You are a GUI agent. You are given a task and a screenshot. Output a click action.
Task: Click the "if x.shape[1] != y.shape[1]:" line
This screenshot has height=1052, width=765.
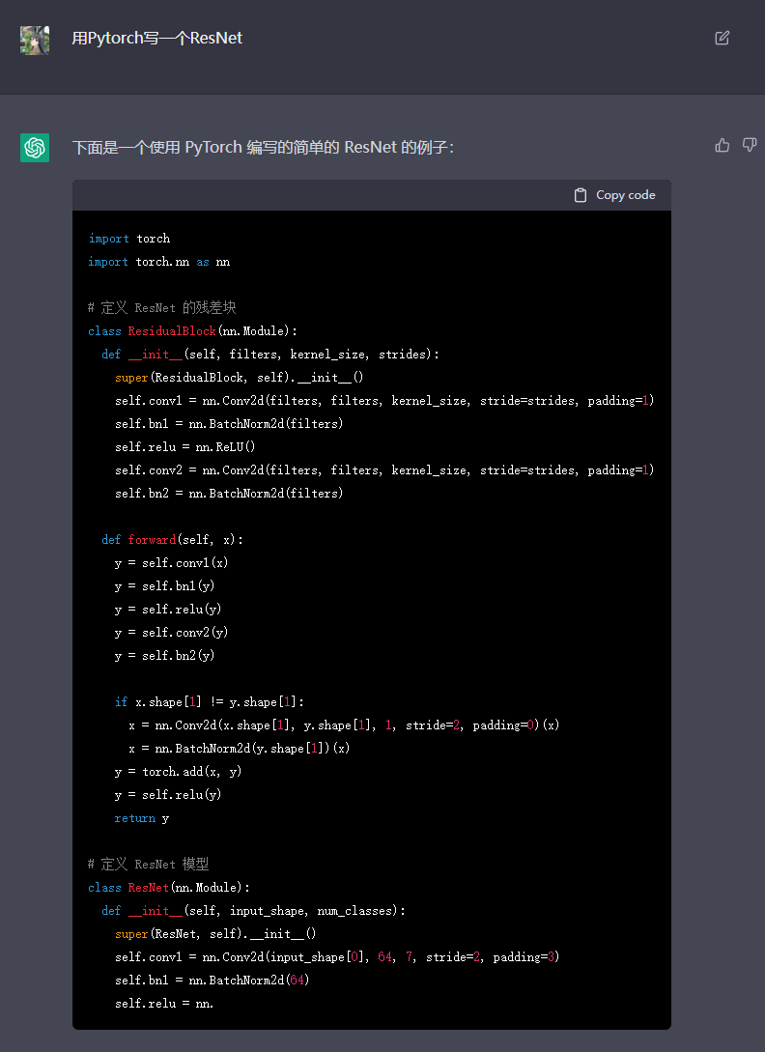click(x=210, y=702)
